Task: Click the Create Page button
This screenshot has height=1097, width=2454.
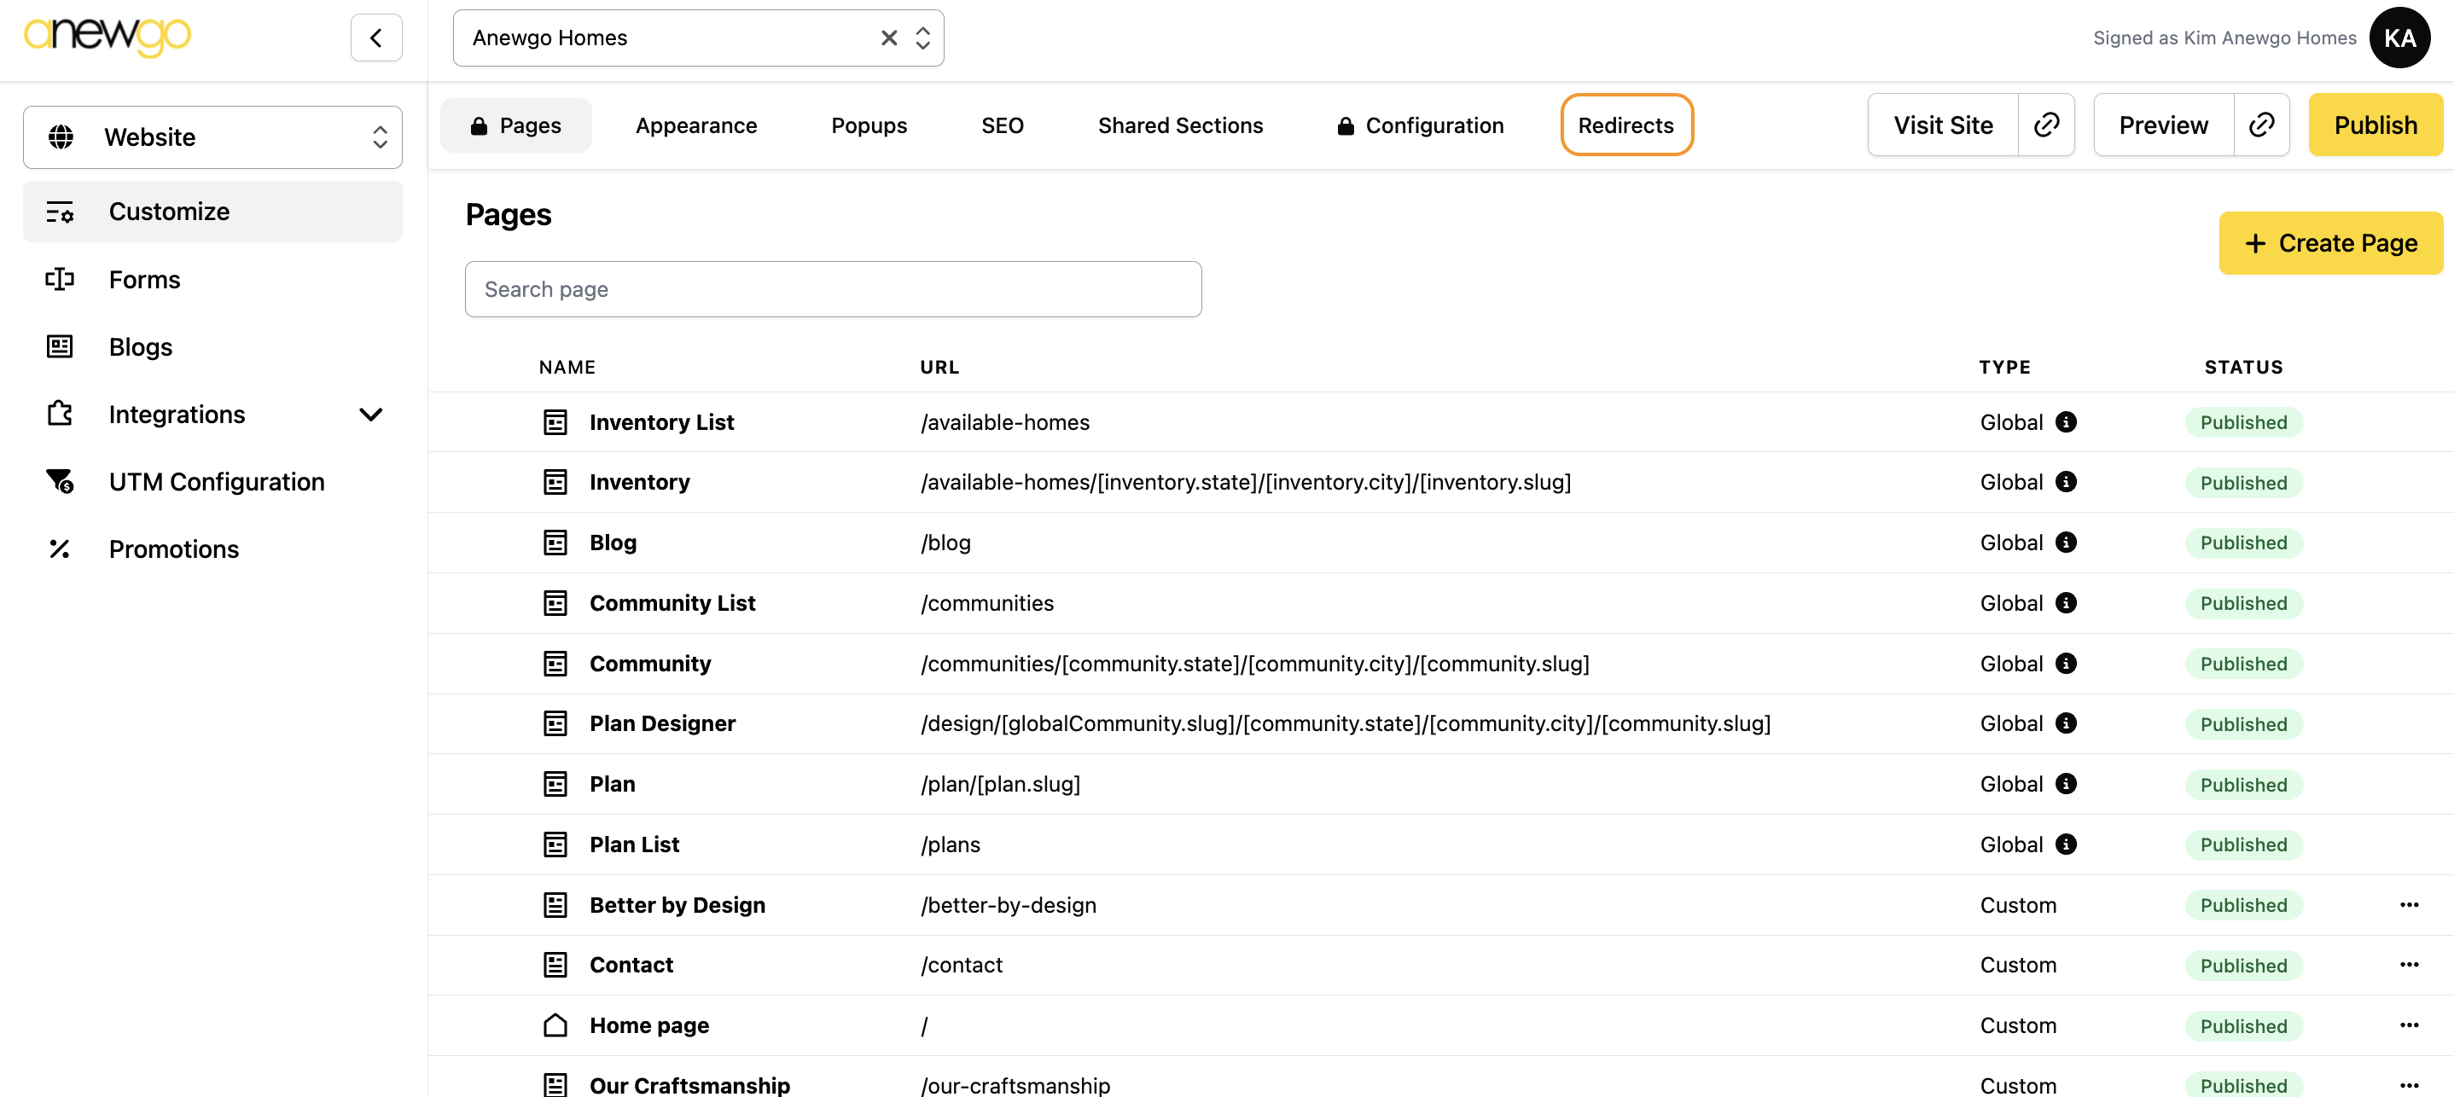Action: [2330, 244]
